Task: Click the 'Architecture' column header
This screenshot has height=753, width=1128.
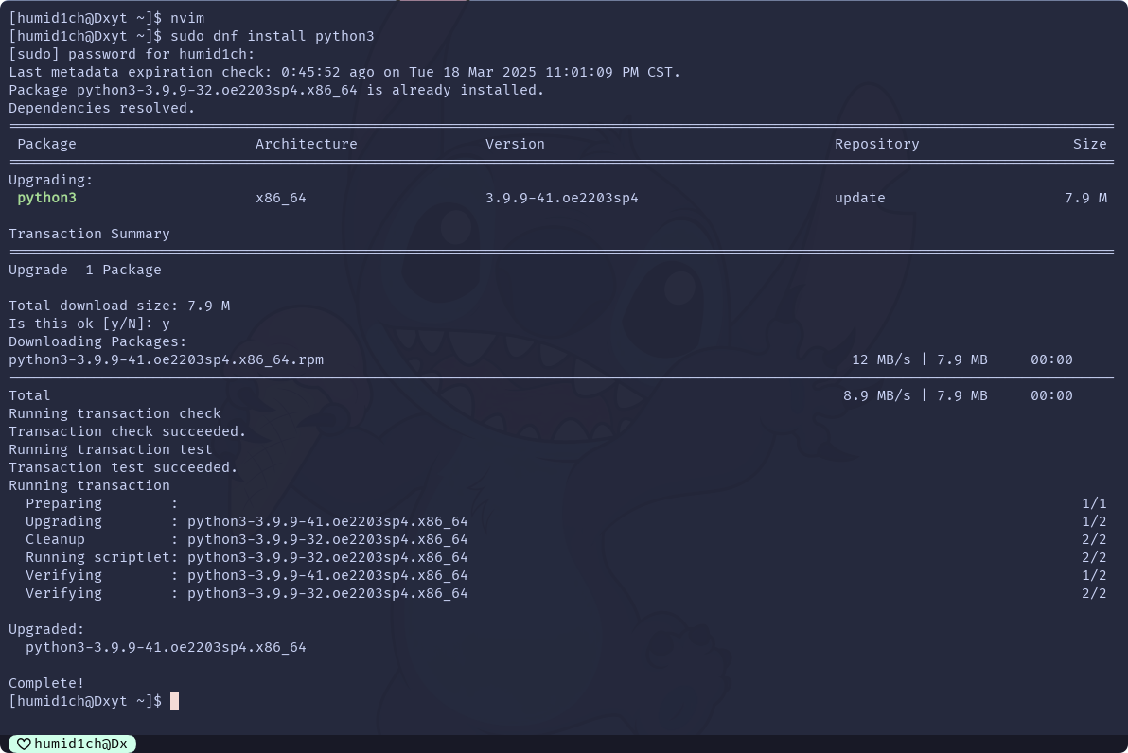Action: [307, 144]
